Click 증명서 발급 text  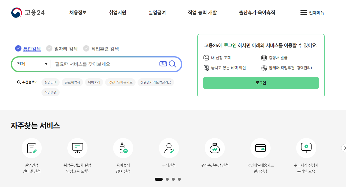(278, 58)
